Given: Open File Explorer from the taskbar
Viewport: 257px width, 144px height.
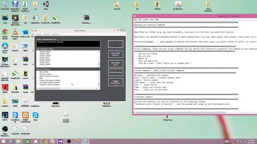Looking at the screenshot, I should coord(19,141).
